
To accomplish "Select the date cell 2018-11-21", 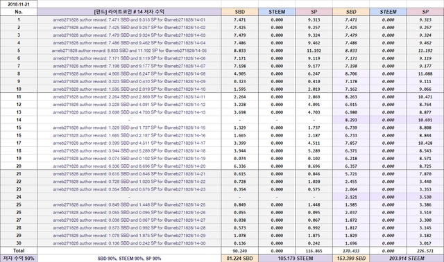I will [x=19, y=4].
